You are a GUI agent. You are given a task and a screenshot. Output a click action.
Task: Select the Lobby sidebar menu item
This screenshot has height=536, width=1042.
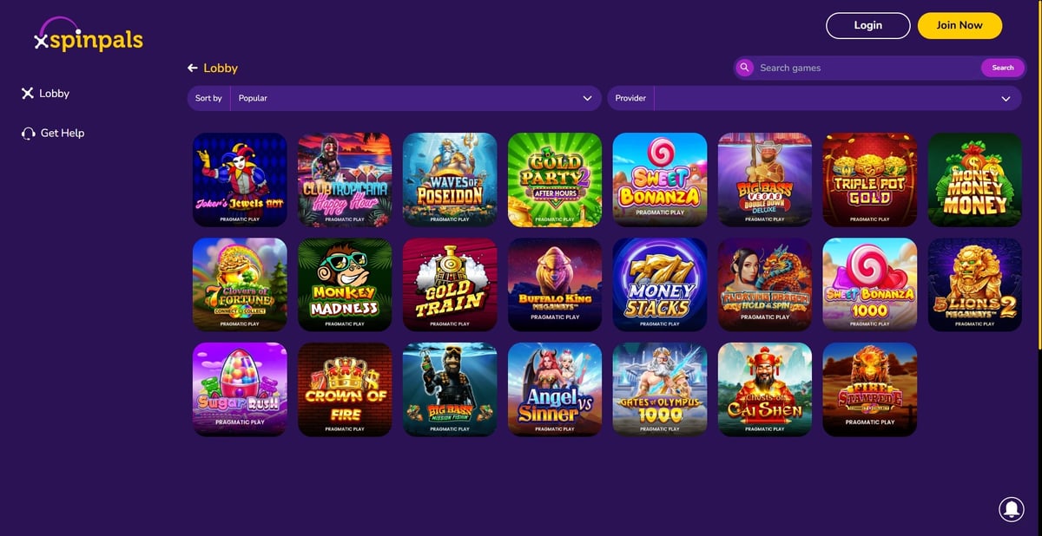(45, 94)
